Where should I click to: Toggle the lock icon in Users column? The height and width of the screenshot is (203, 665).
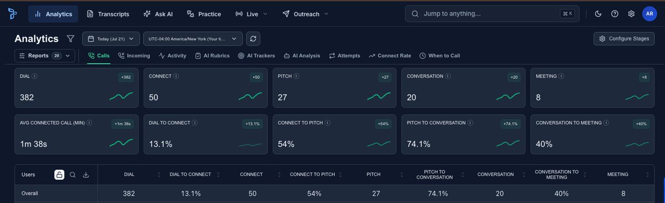pos(59,175)
